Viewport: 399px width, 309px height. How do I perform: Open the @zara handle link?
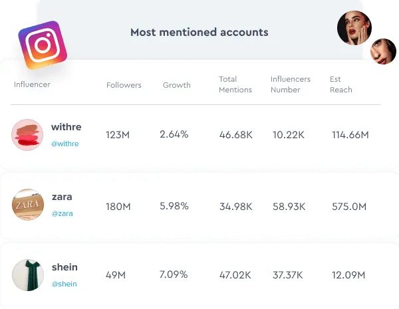(x=63, y=213)
